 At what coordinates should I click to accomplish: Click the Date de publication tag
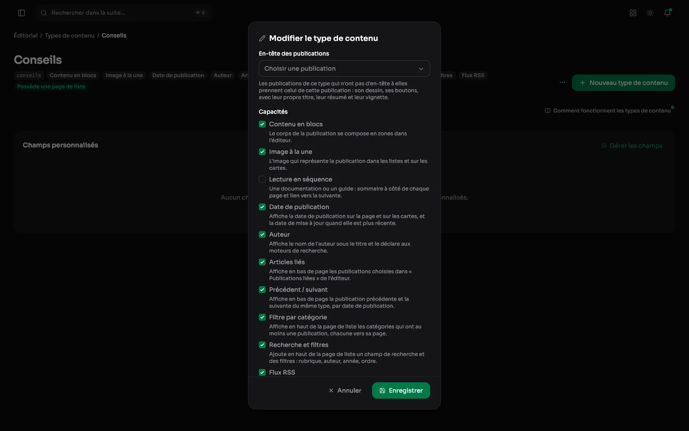pyautogui.click(x=178, y=75)
